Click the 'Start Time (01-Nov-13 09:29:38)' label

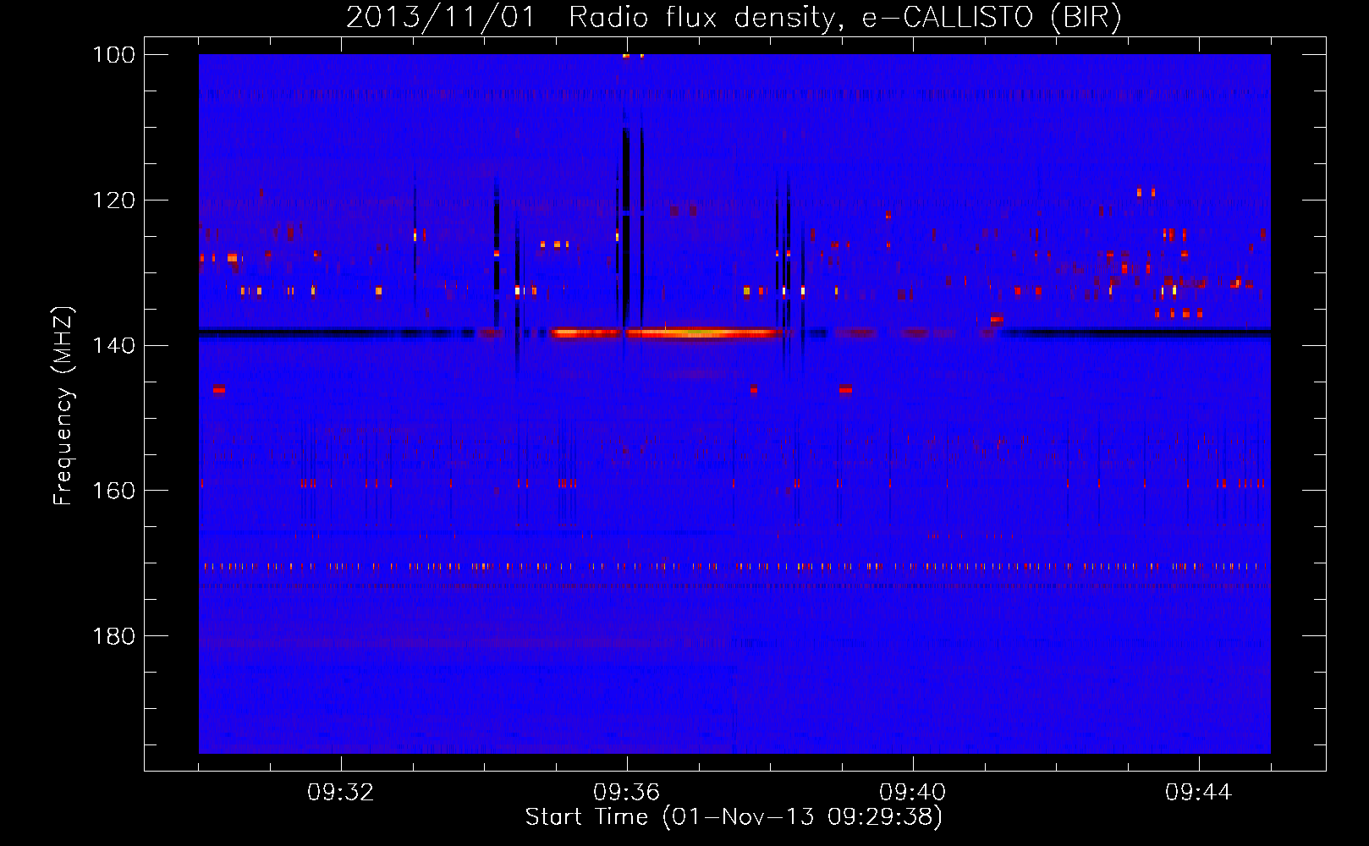pos(734,816)
